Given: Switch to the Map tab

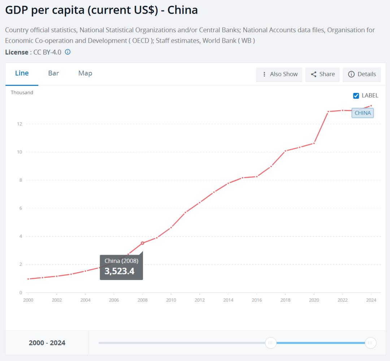Looking at the screenshot, I should coord(85,73).
